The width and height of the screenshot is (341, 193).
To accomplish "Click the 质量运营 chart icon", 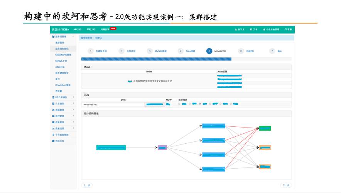I will point(53,129).
